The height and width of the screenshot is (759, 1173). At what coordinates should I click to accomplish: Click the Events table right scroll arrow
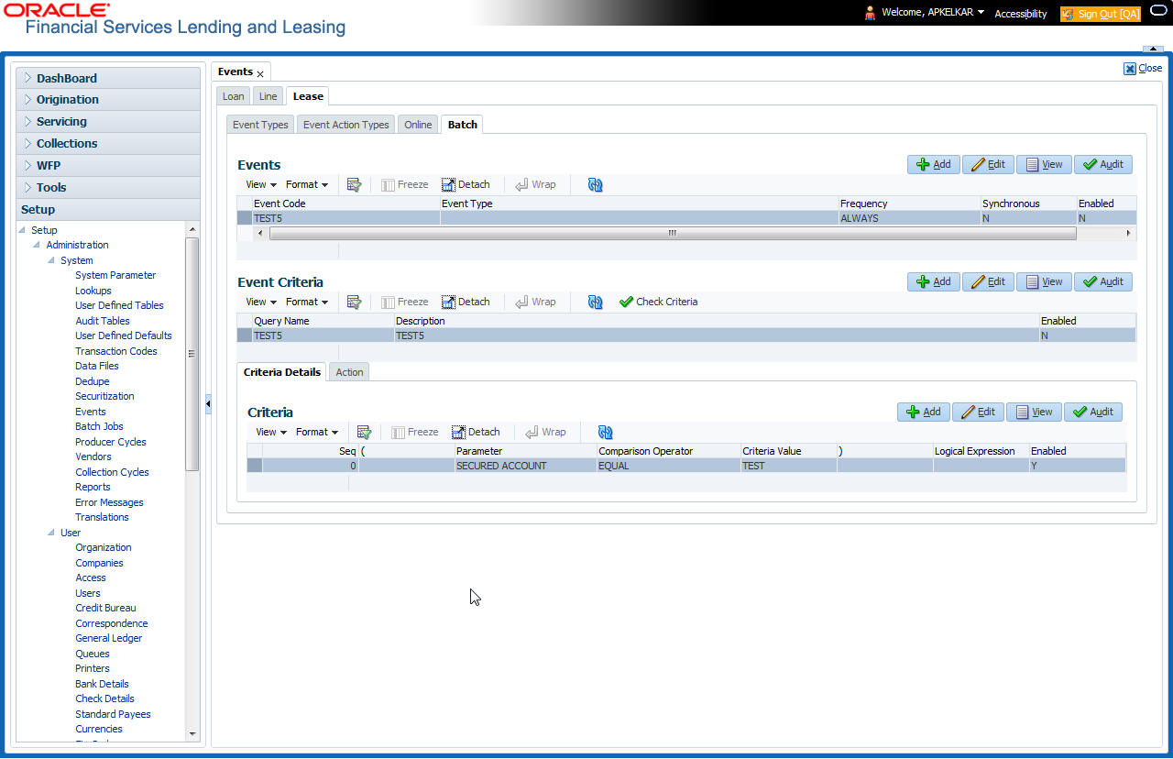1129,234
